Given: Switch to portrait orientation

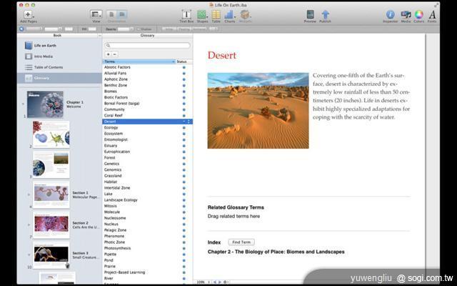Looking at the screenshot, I should [111, 14].
